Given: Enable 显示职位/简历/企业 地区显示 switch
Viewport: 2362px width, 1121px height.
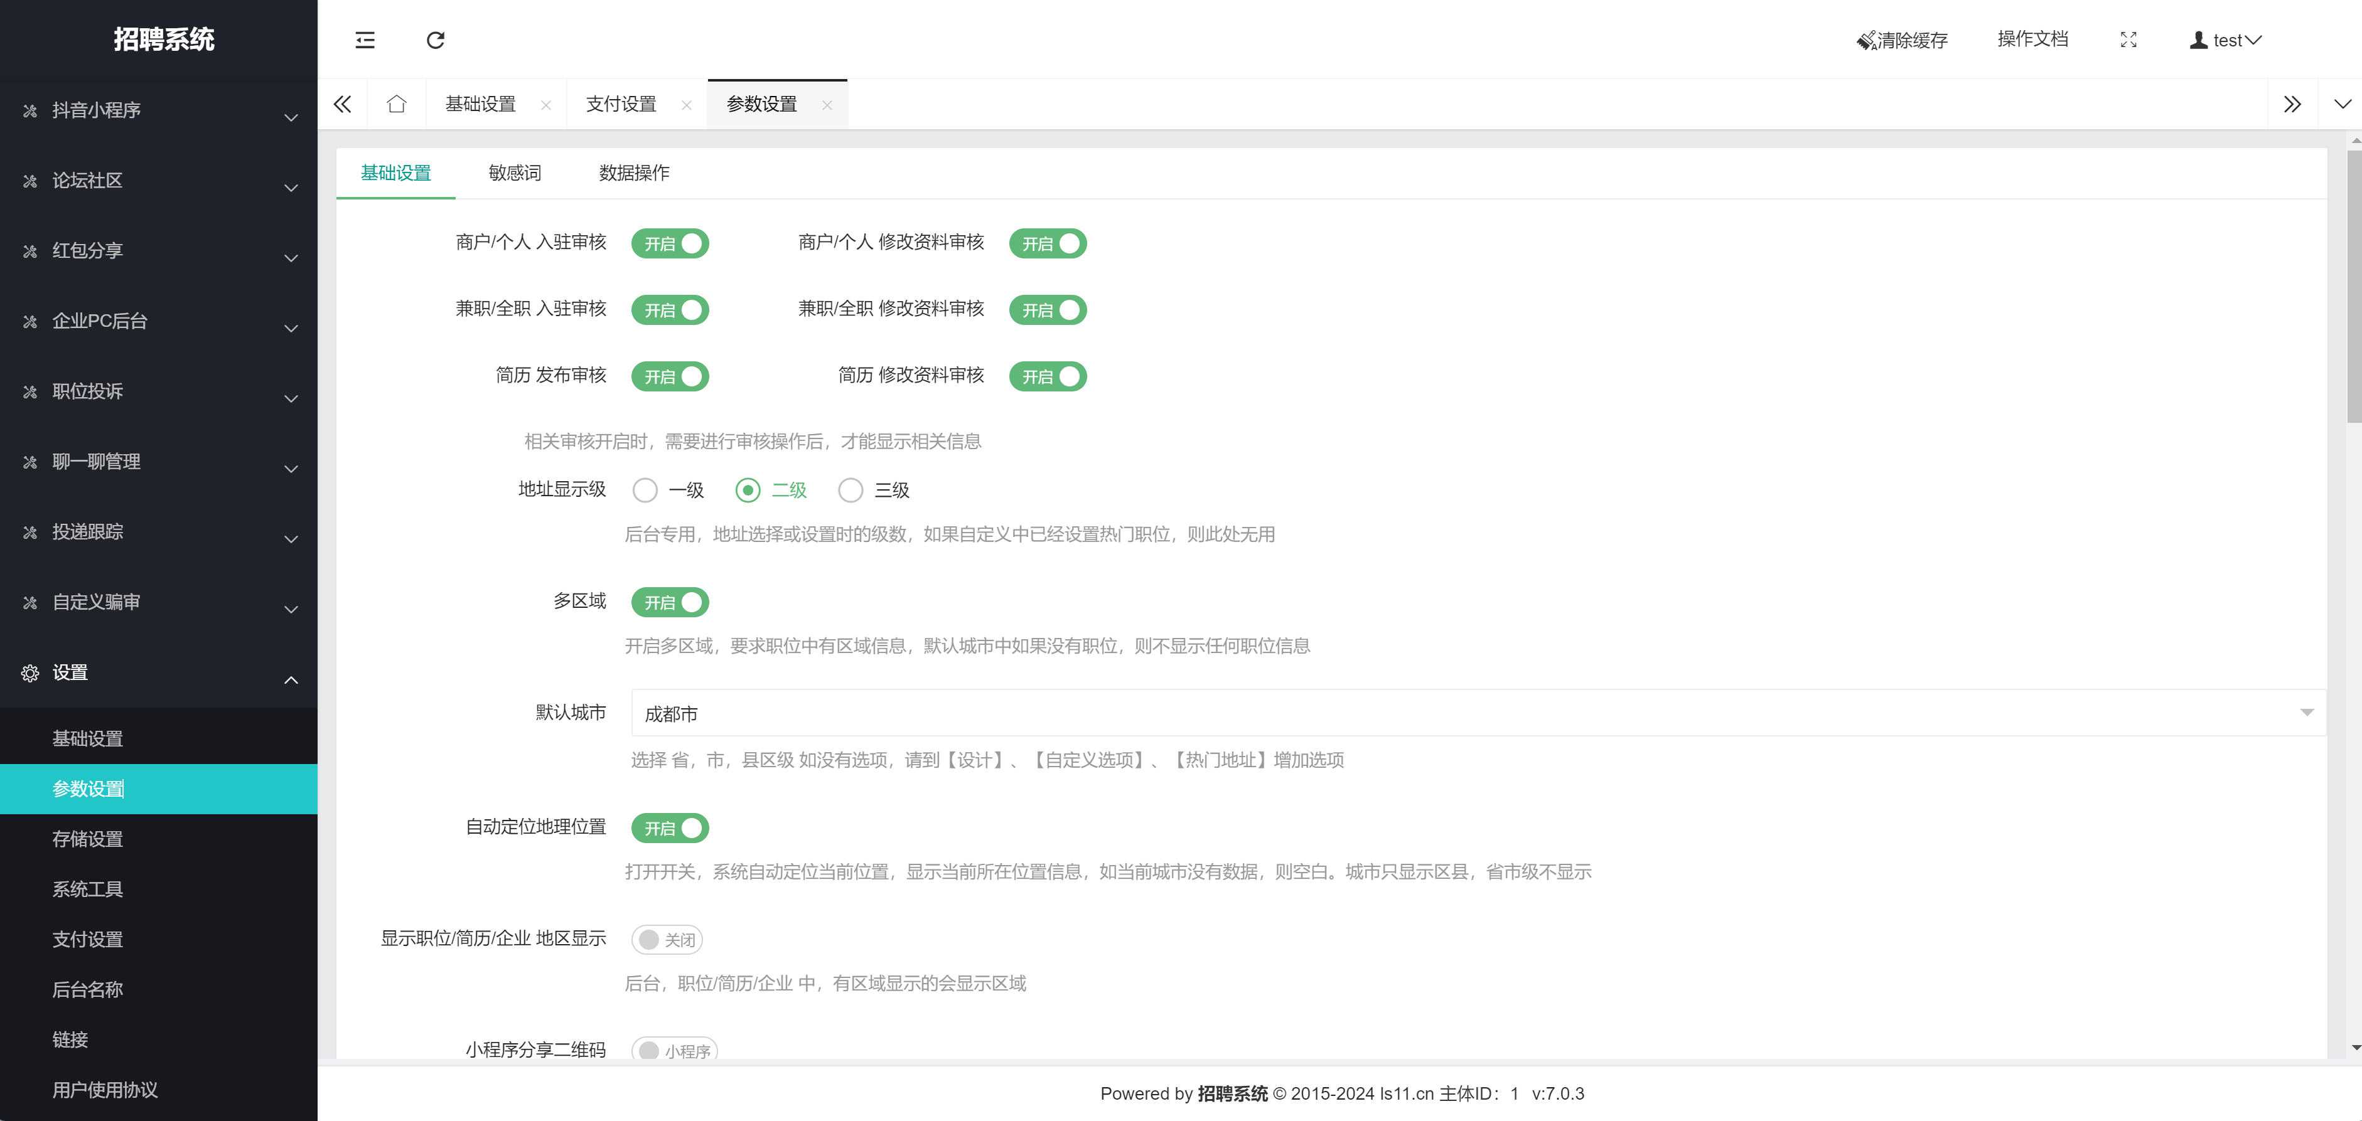Looking at the screenshot, I should pyautogui.click(x=667, y=940).
